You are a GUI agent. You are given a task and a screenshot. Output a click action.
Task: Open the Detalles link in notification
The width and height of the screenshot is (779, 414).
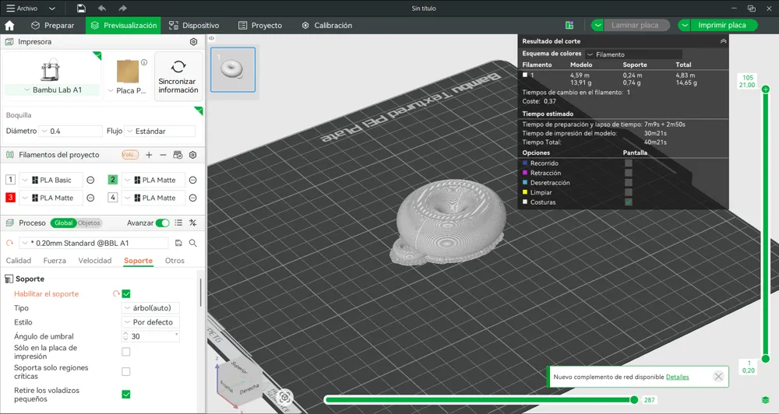coord(677,377)
